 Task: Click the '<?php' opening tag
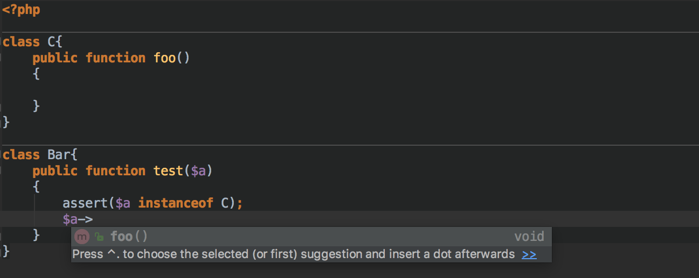coord(21,10)
